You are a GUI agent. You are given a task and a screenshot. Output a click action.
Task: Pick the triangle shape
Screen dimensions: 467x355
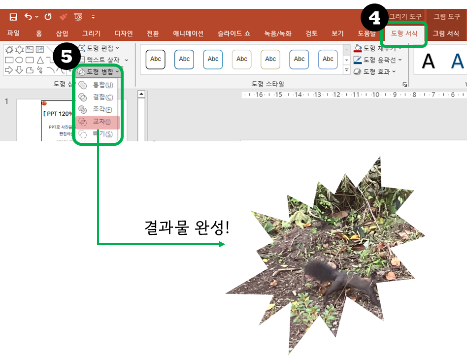[x=40, y=60]
